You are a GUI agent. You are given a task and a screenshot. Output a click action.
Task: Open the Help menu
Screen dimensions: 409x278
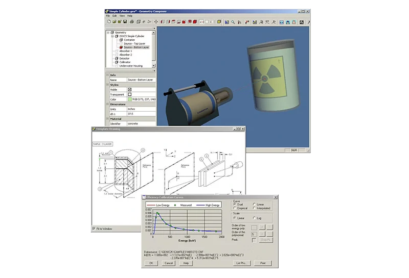tap(130, 16)
